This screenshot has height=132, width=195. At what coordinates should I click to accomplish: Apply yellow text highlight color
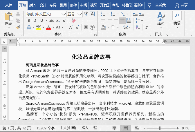point(39,28)
